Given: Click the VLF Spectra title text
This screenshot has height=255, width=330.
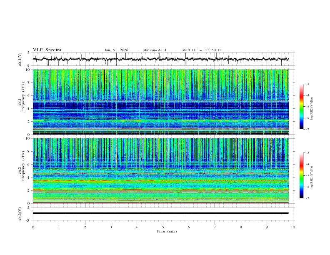Looking at the screenshot, I should click(x=47, y=50).
